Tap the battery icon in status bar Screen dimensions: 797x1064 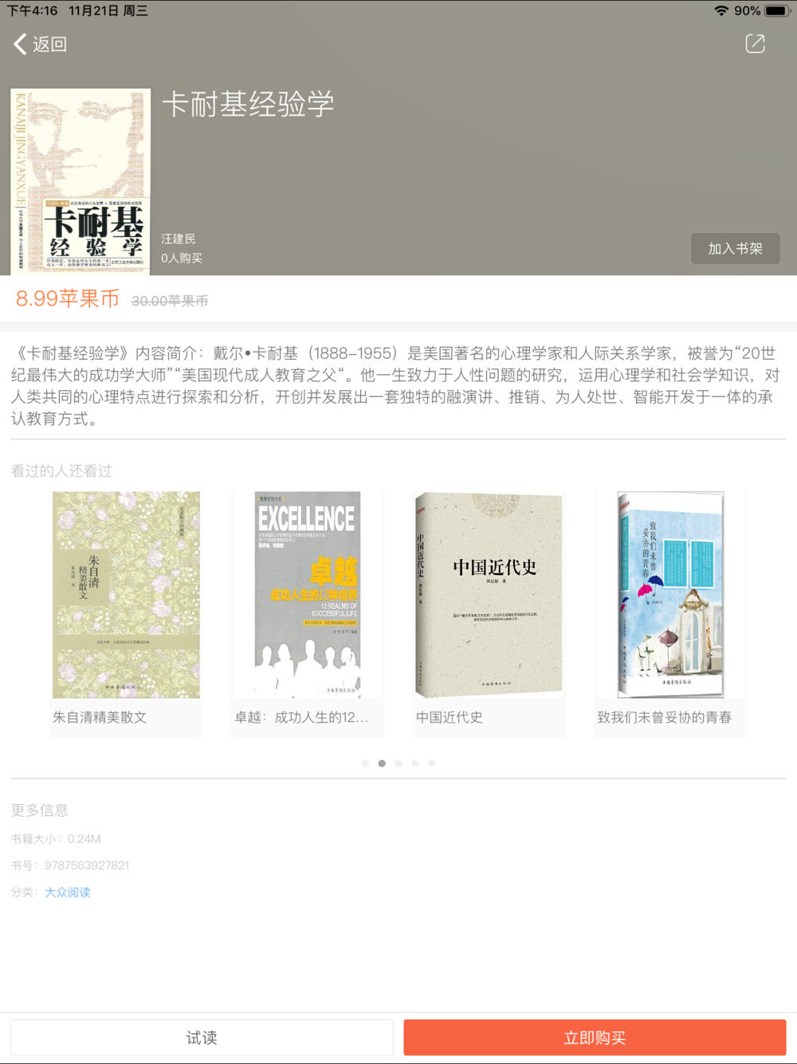click(x=777, y=10)
